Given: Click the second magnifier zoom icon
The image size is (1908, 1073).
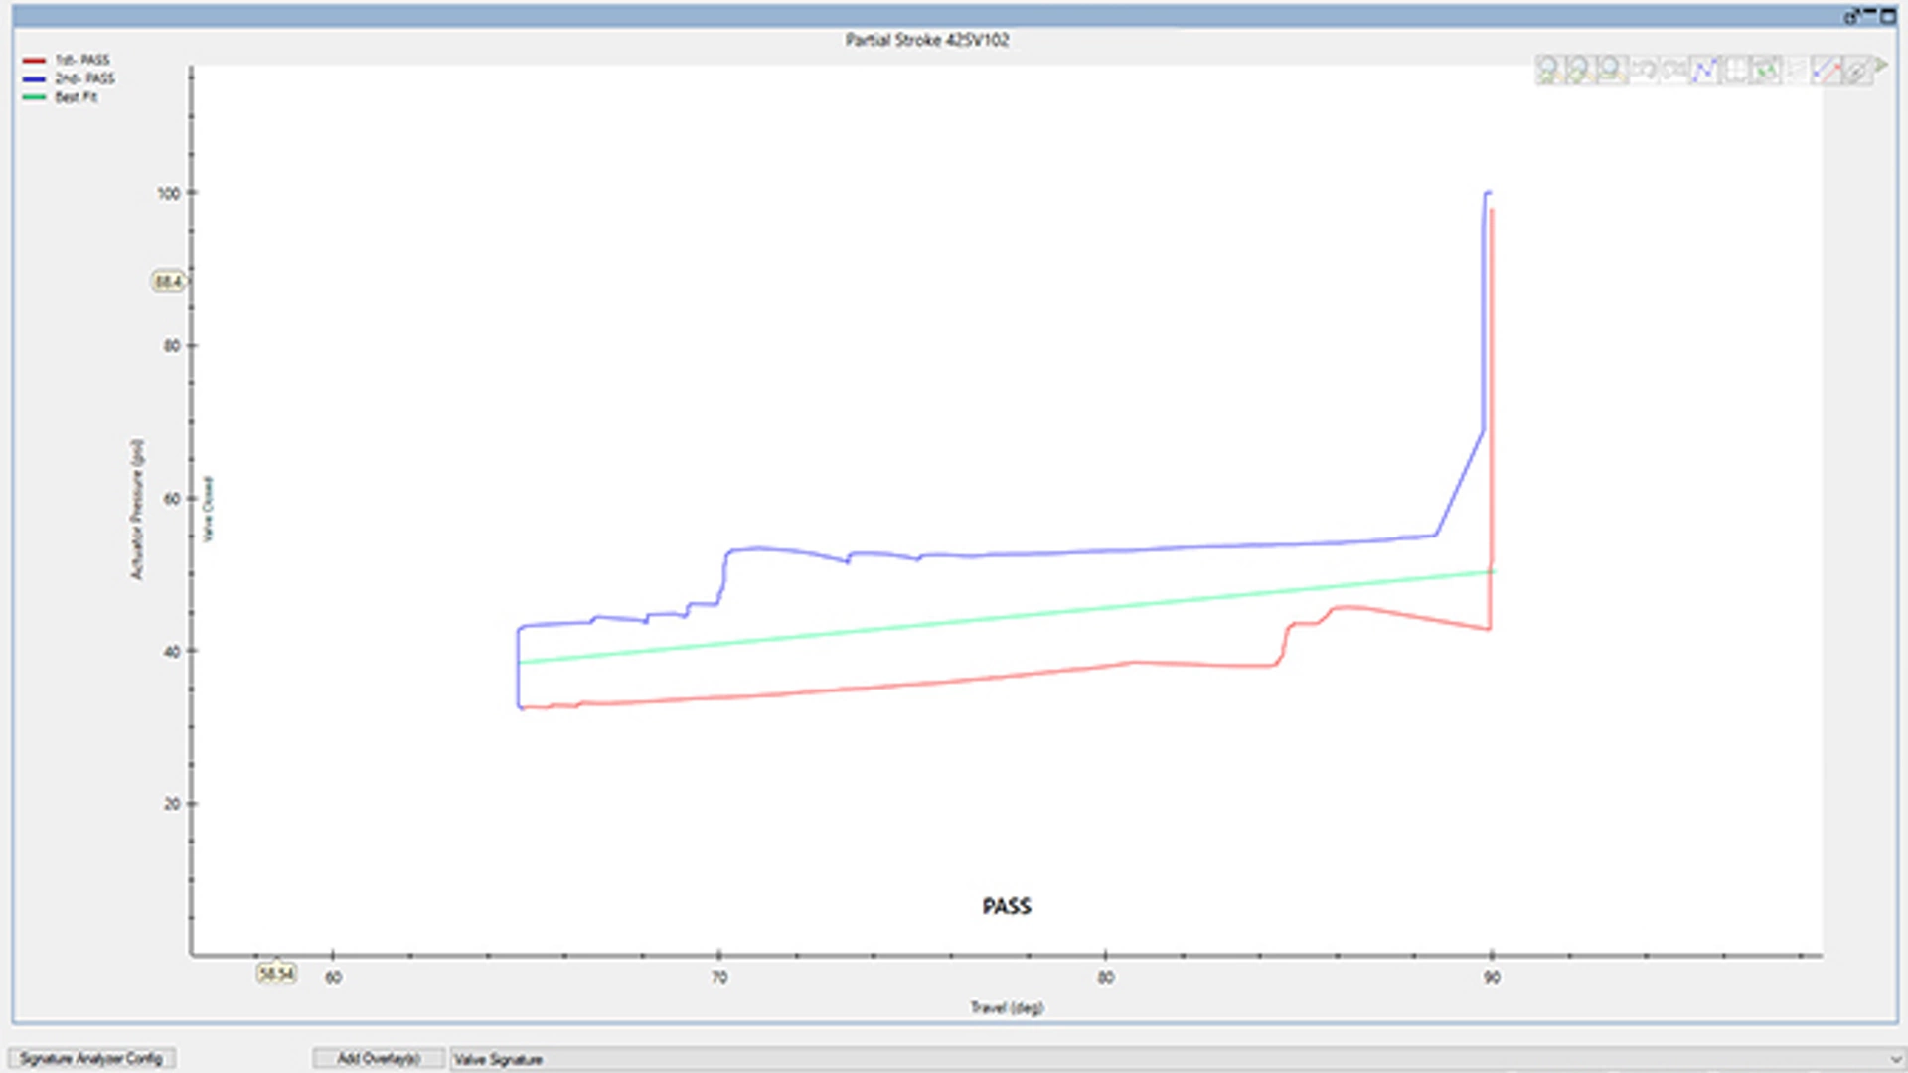Looking at the screenshot, I should point(1579,70).
